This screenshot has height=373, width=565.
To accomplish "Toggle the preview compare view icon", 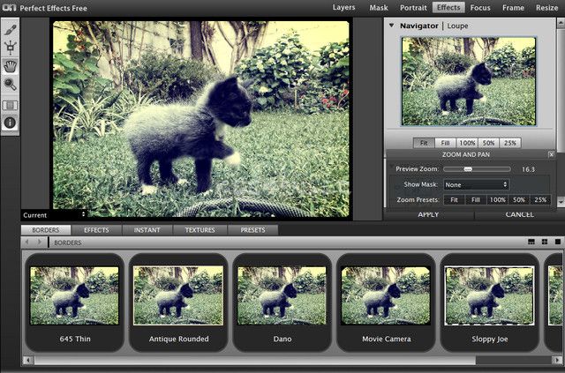I will [10, 106].
